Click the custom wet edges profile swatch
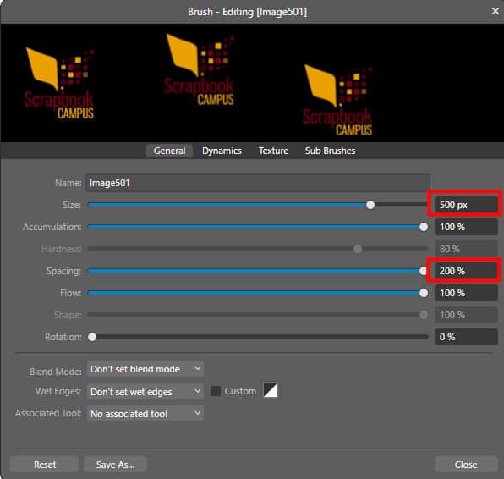Viewport: 504px width, 479px height. (x=271, y=391)
